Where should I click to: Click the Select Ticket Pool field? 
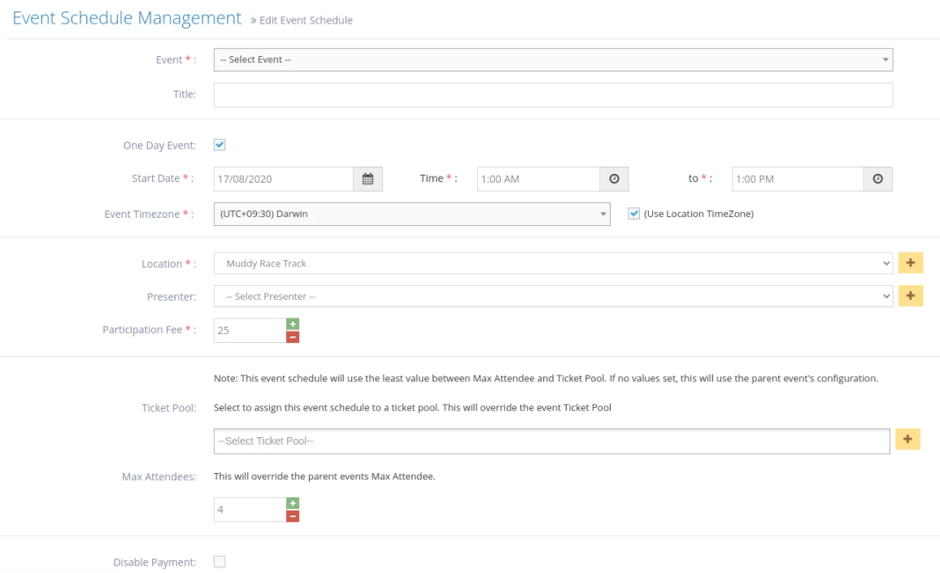(551, 441)
